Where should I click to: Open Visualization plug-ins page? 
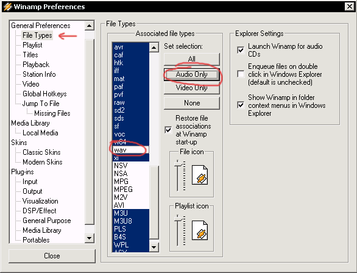[x=40, y=201]
